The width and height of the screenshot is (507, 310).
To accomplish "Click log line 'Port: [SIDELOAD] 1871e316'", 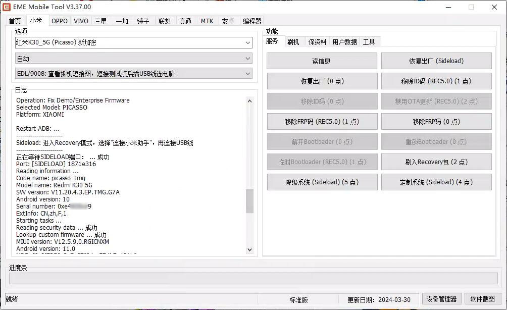I will 56,164.
